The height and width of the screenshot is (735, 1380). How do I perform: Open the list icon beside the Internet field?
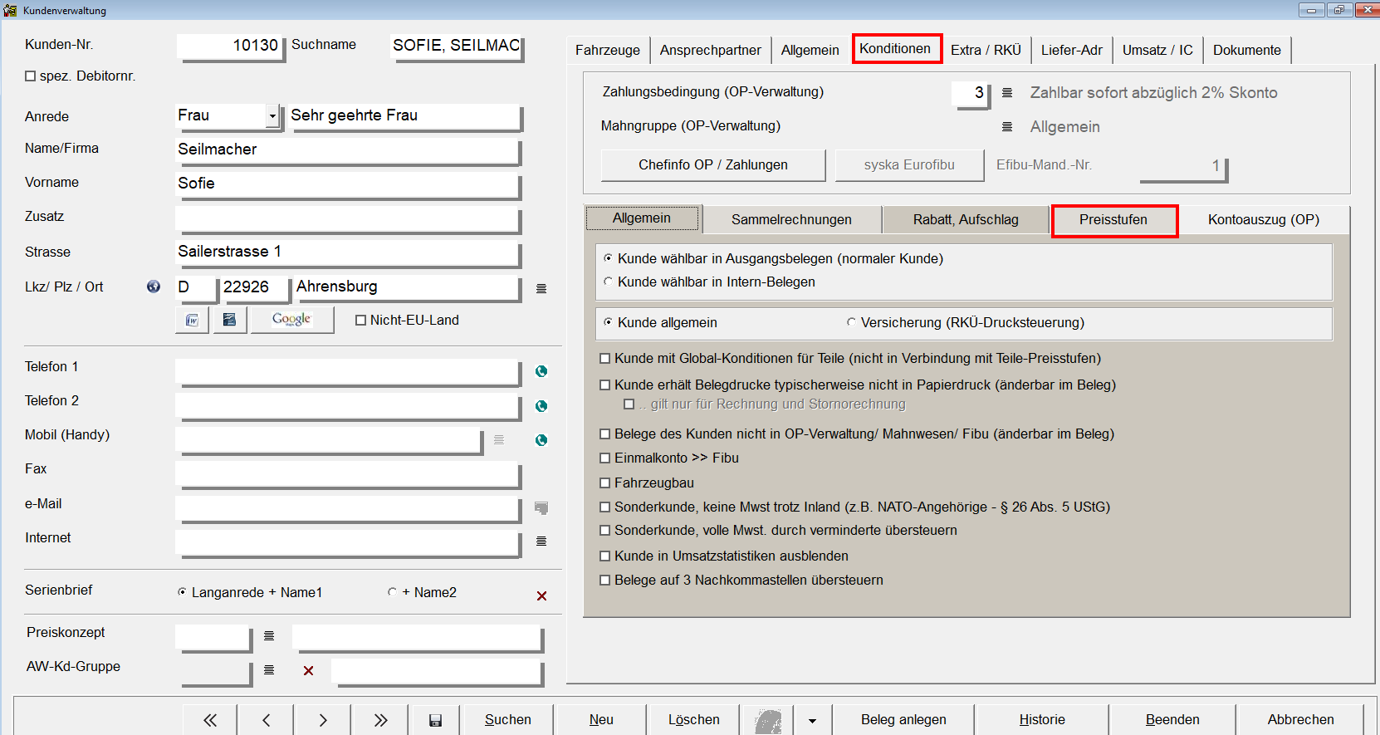(541, 541)
